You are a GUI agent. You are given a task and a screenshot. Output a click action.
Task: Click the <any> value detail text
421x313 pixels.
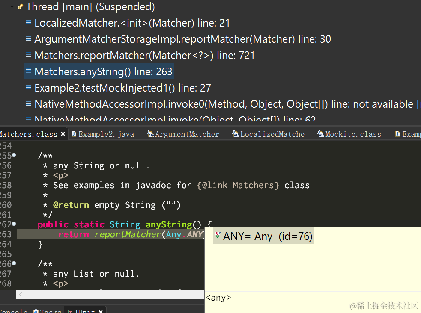coord(218,298)
